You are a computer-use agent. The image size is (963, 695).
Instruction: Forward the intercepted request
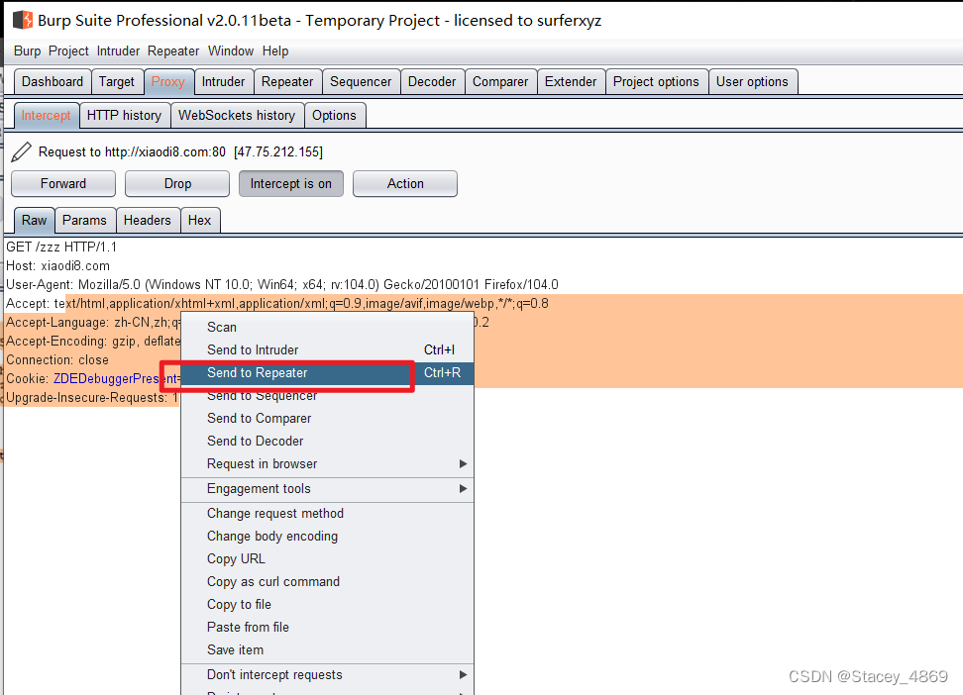63,183
